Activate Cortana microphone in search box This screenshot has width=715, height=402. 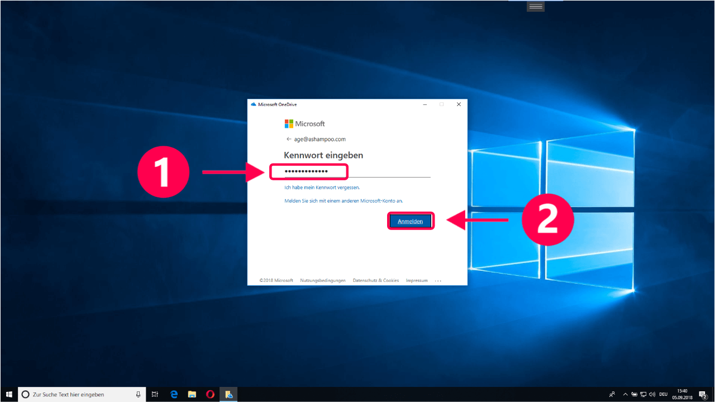tap(138, 394)
